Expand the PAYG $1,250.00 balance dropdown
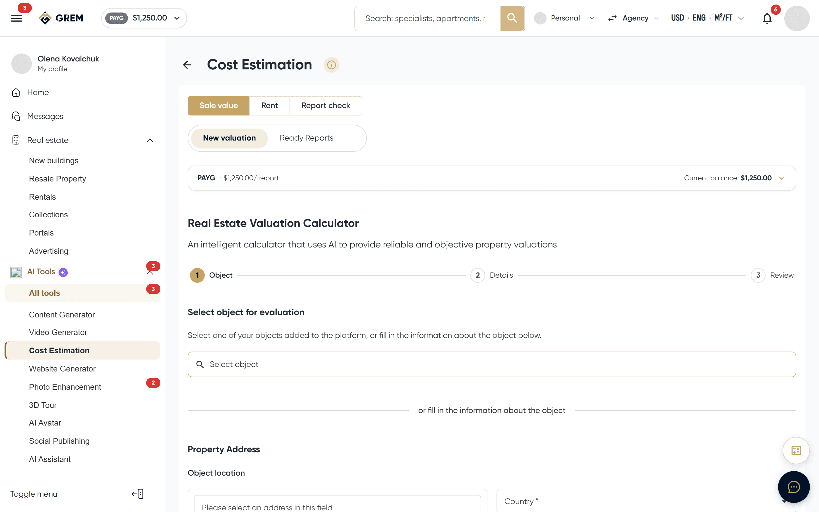The width and height of the screenshot is (819, 512). click(x=144, y=18)
